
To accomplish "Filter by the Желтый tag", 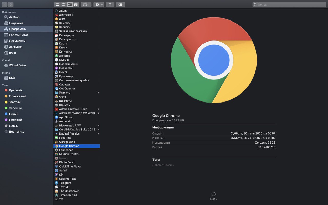I will pos(26,102).
